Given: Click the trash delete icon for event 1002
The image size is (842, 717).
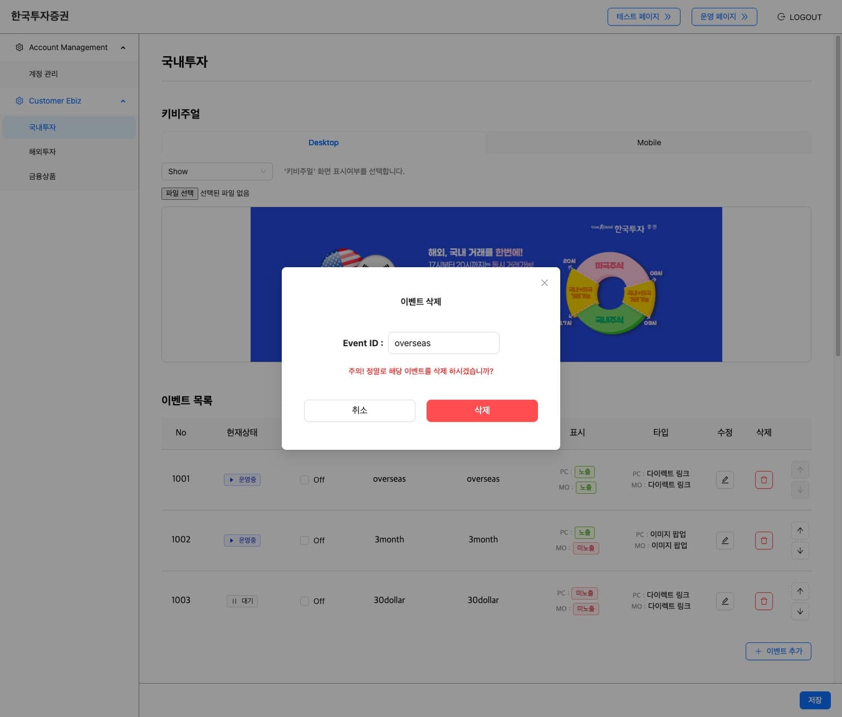Looking at the screenshot, I should coord(763,541).
